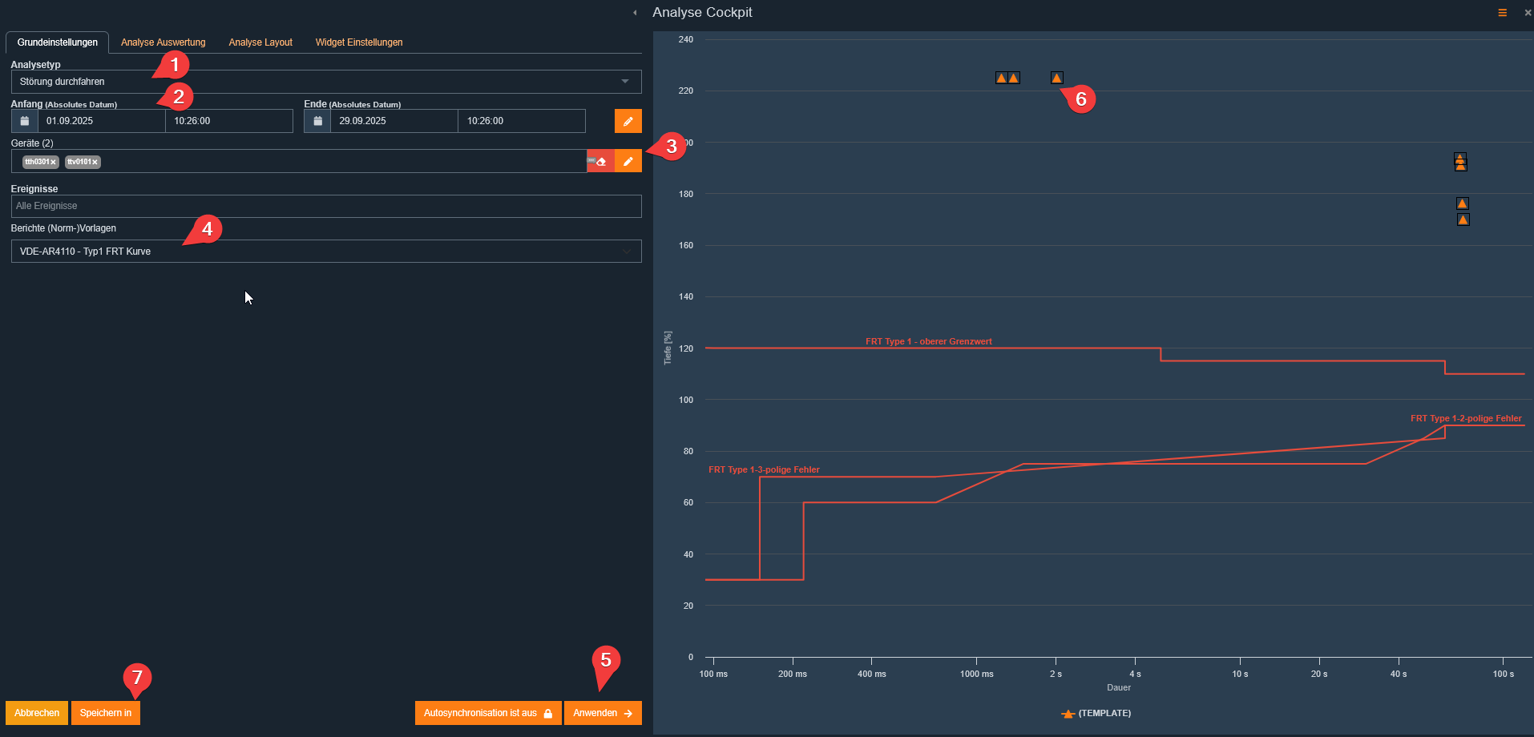This screenshot has height=737, width=1534.
Task: Toggle the Autosynchronisation ist aus button
Action: point(487,713)
